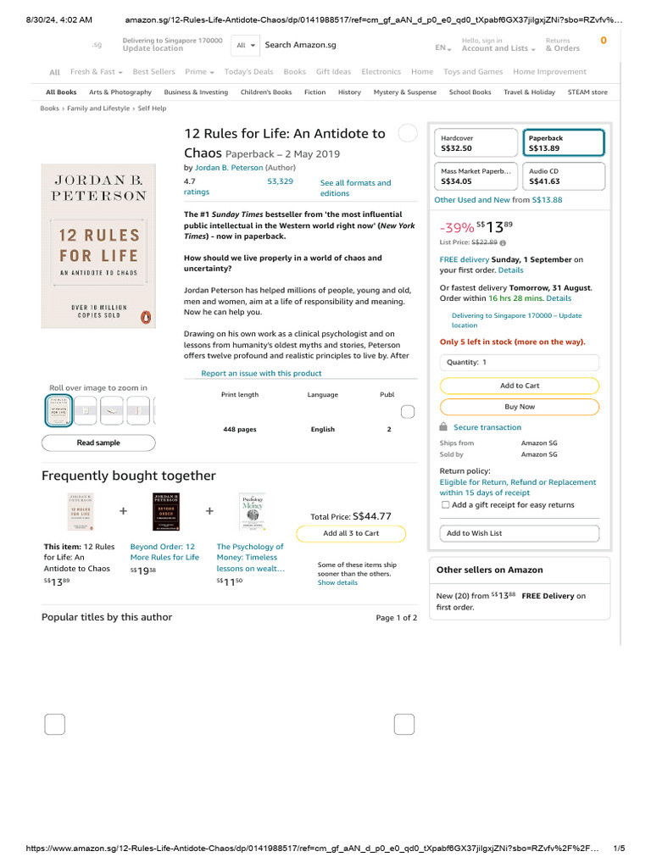Click the round share icon beside book title

pos(408,133)
